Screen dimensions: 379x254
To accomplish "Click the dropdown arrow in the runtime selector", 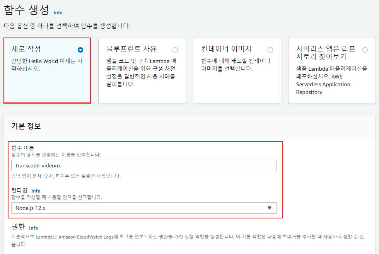I will [x=270, y=208].
